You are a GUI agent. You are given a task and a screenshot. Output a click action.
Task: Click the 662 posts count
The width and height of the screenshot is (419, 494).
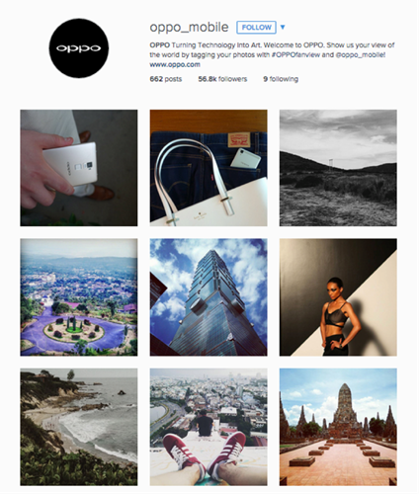166,79
